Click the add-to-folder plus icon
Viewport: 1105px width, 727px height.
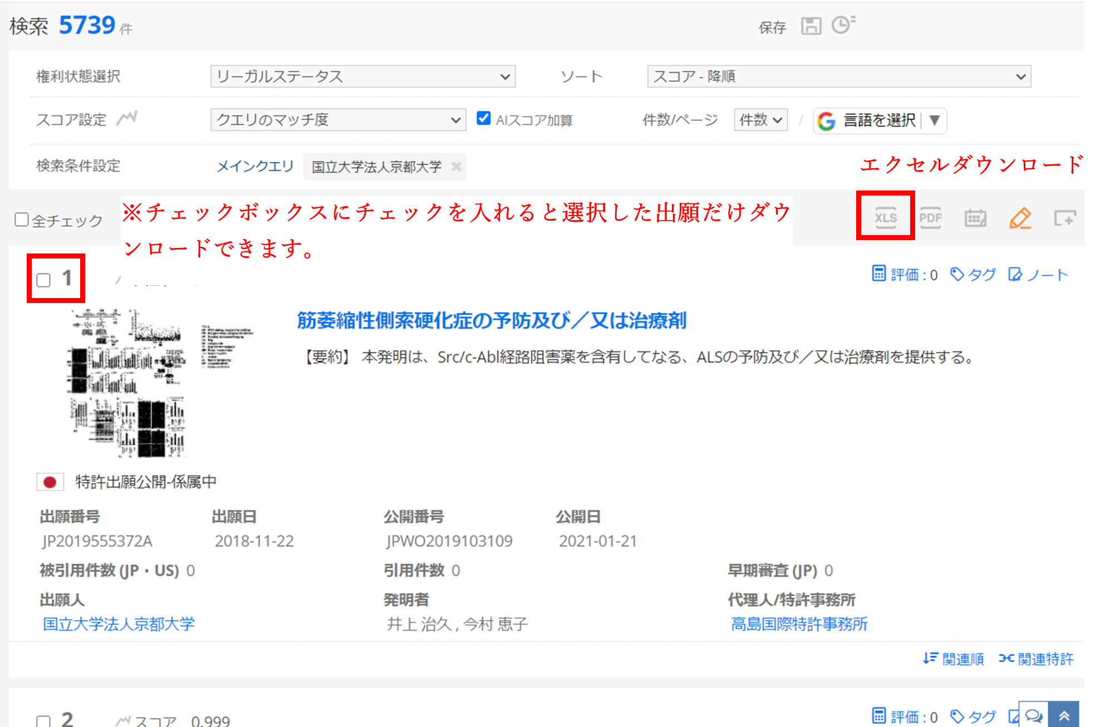(x=1064, y=218)
